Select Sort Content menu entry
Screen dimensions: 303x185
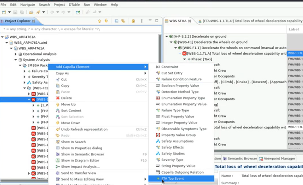(98, 110)
